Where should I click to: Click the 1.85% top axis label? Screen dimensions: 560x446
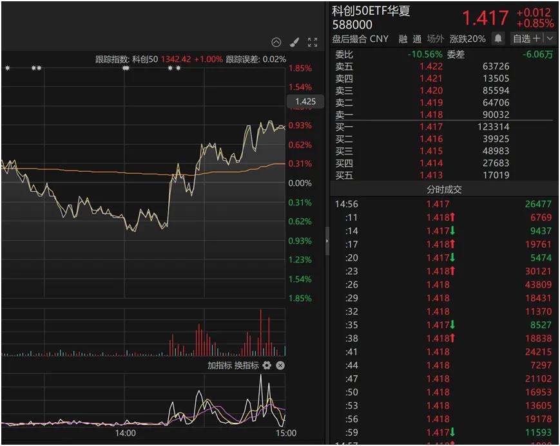tap(300, 68)
